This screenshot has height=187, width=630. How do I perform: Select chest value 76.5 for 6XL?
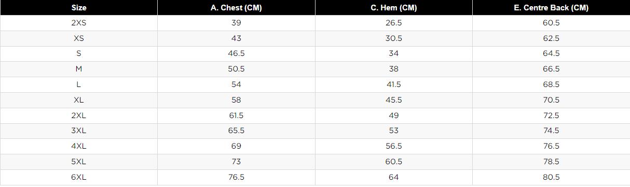click(x=236, y=178)
